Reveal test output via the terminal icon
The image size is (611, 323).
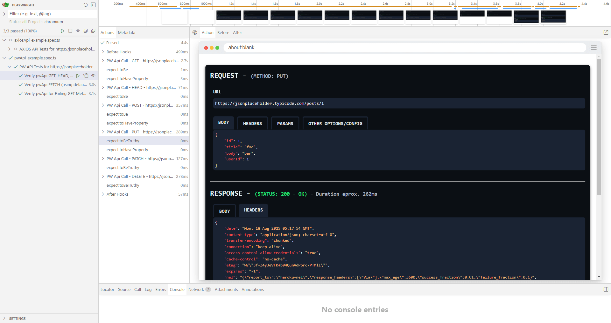[93, 5]
